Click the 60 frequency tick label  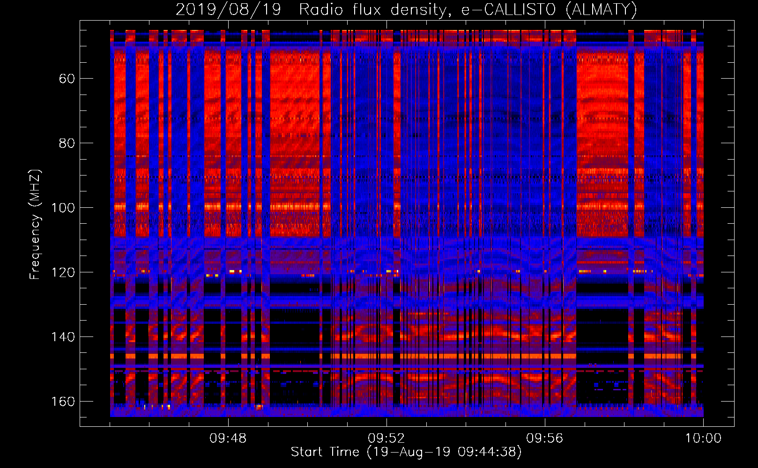(x=67, y=79)
